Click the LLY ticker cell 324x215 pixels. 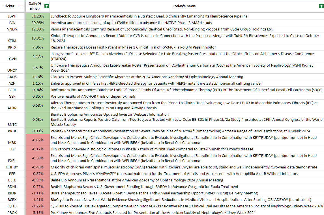(x=12, y=149)
